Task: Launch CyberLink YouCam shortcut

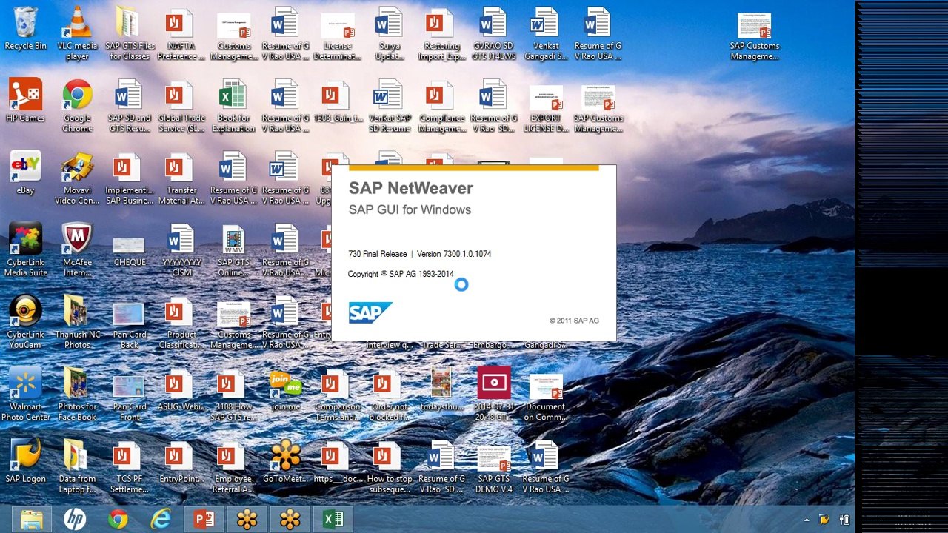Action: tap(25, 323)
